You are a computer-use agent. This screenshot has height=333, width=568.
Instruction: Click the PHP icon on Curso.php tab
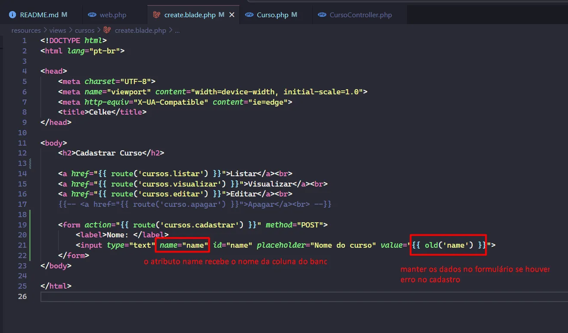point(249,15)
